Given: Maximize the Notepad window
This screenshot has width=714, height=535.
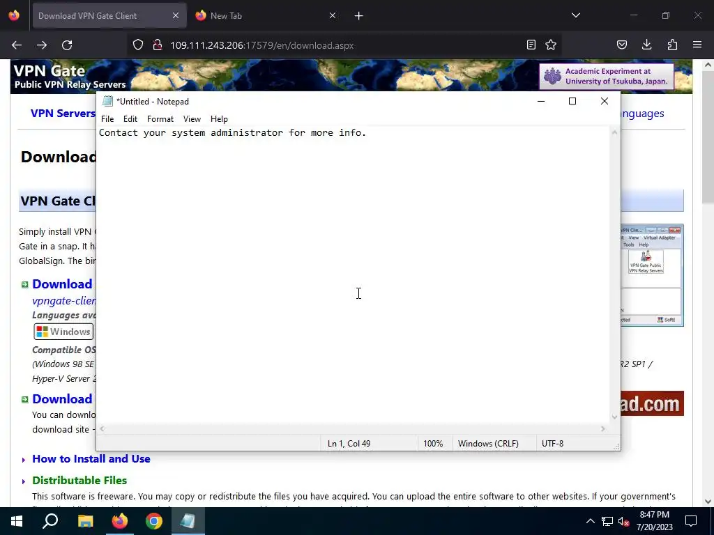Looking at the screenshot, I should click(x=572, y=101).
